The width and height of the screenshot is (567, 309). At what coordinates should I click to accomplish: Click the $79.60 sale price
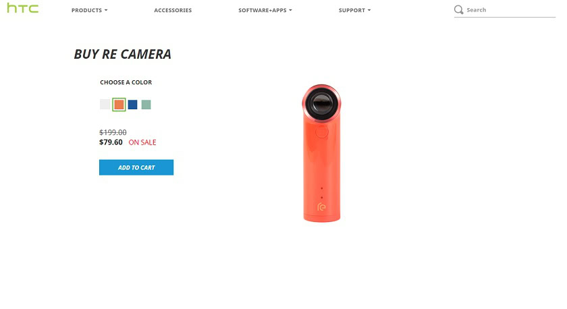pos(111,142)
